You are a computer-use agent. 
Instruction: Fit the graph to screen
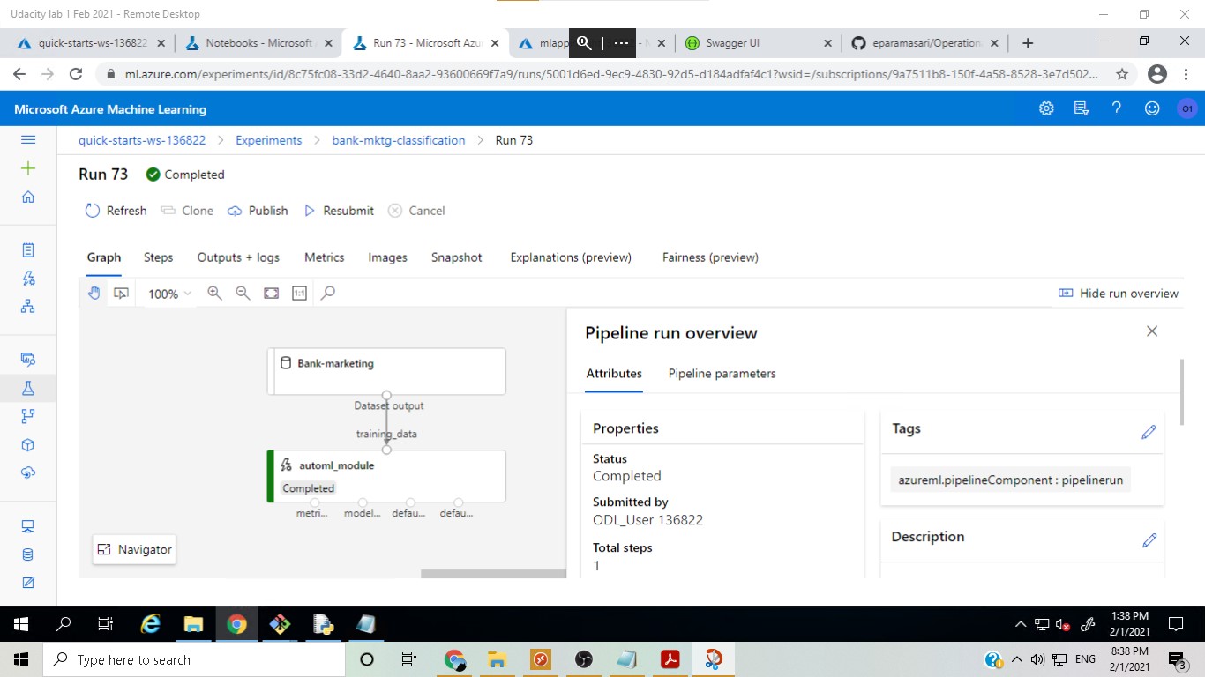point(271,293)
